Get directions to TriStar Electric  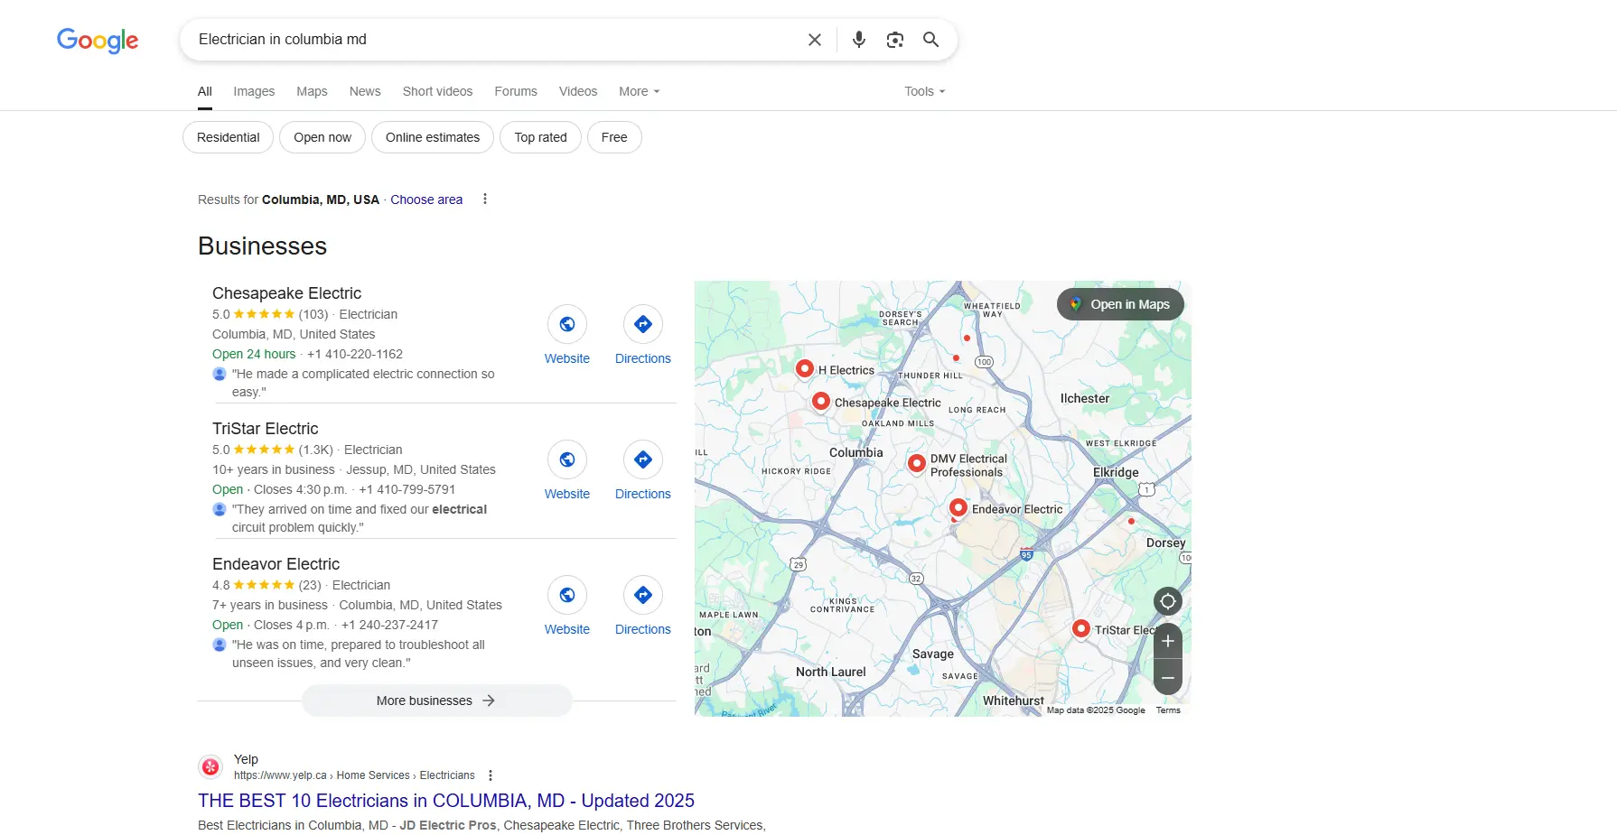[x=642, y=459]
